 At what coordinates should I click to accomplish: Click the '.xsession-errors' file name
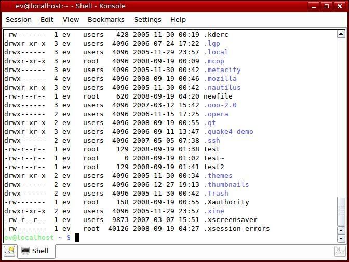pos(237,229)
